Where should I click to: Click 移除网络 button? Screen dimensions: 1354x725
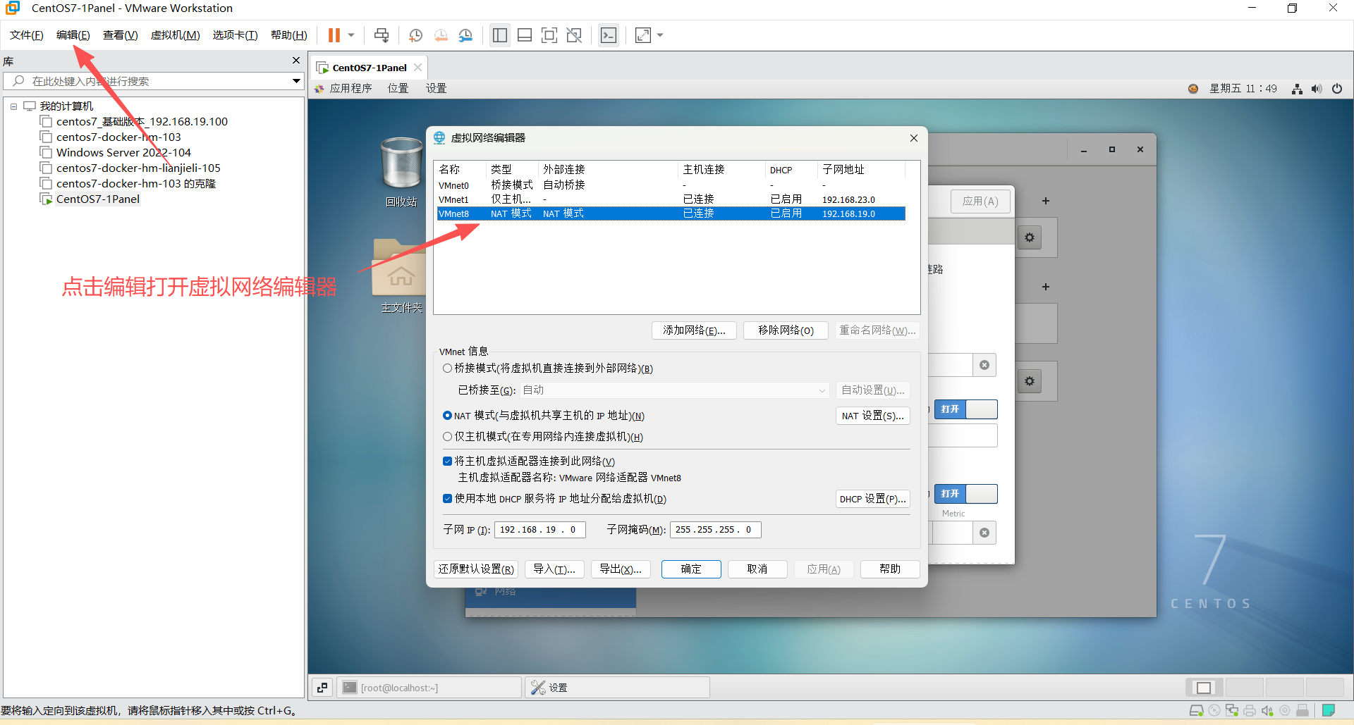(786, 330)
